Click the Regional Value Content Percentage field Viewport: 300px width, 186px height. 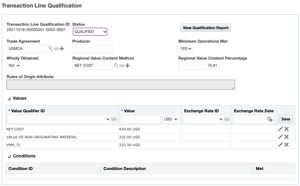(199, 66)
